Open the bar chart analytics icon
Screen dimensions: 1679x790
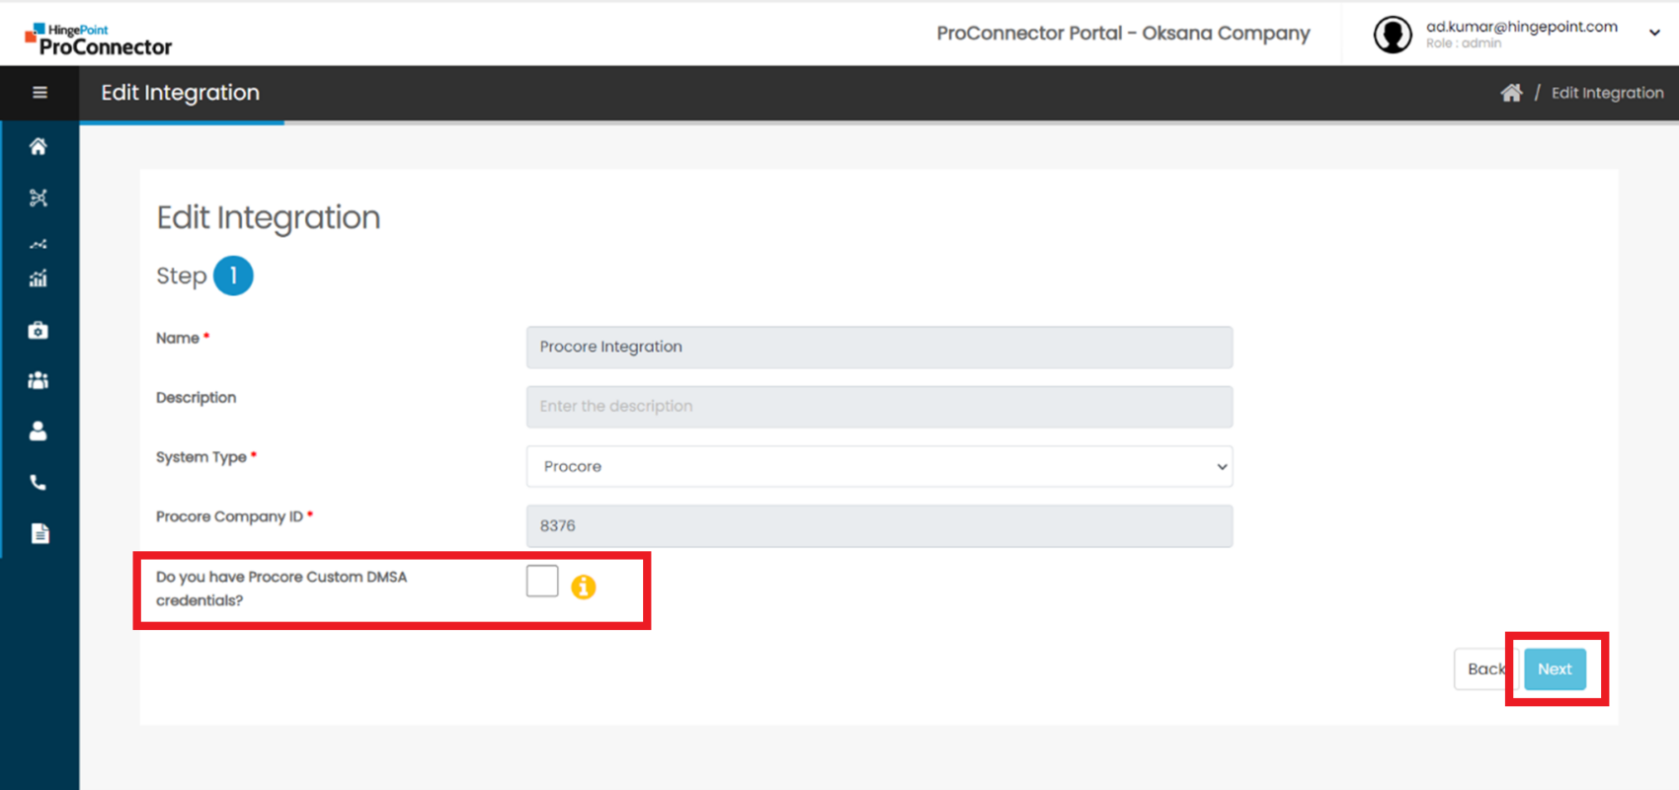point(39,278)
